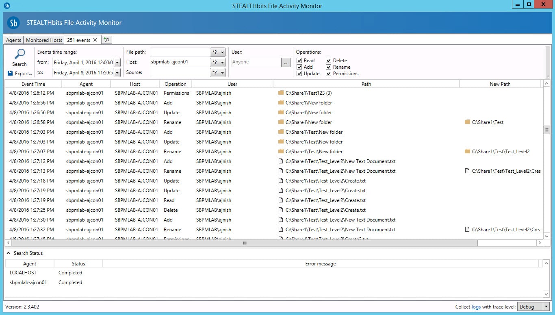Toggle the Update operation checkbox
This screenshot has width=555, height=315.
(x=299, y=74)
